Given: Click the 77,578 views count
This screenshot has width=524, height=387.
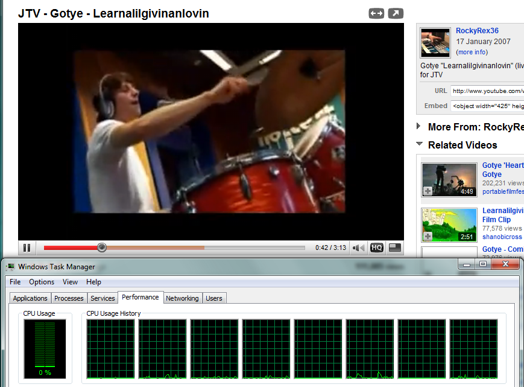Looking at the screenshot, I should 502,228.
